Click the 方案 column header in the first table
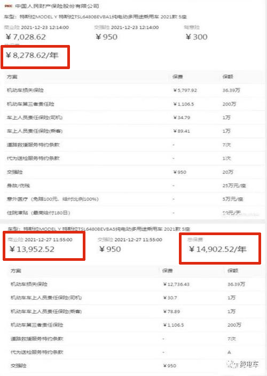The width and height of the screenshot is (267, 376). click(x=12, y=77)
